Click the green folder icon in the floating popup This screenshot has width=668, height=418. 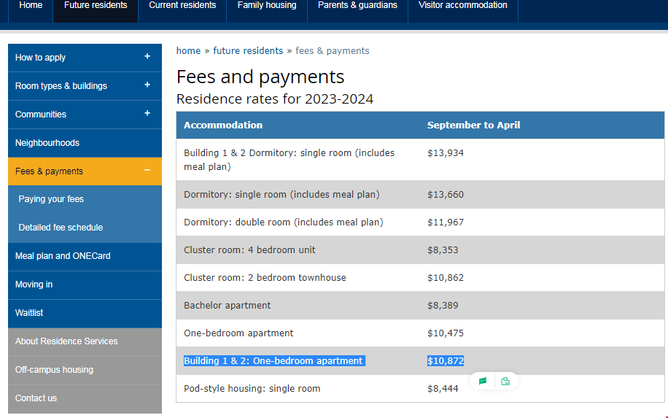coord(505,381)
